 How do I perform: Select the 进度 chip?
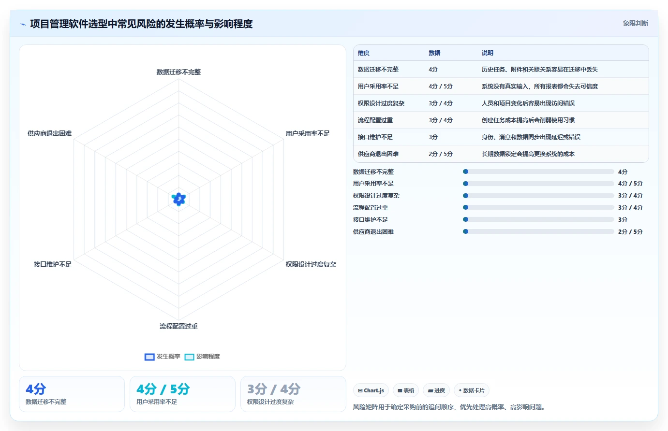click(x=436, y=390)
